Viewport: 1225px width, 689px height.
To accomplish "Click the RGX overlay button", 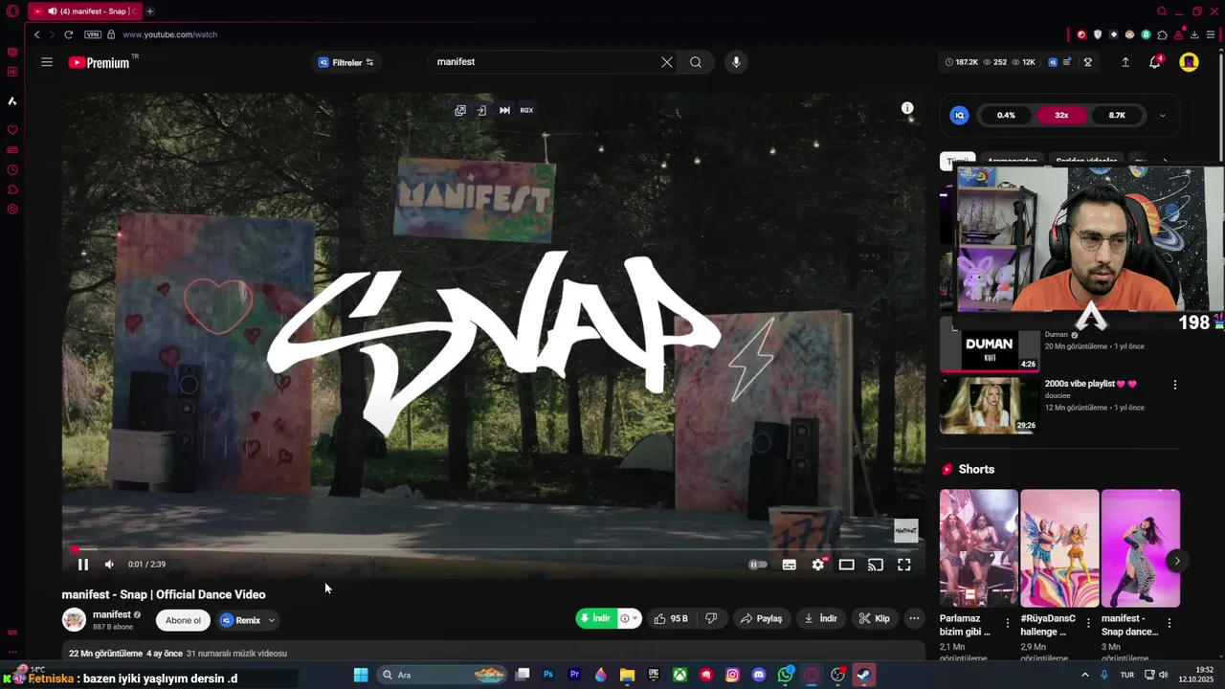I will pos(526,110).
